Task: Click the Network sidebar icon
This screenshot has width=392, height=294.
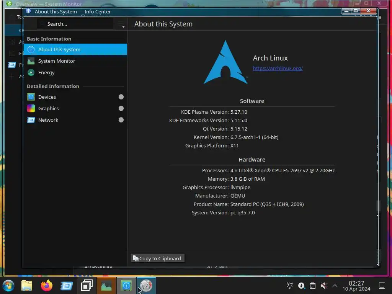Action: point(31,120)
